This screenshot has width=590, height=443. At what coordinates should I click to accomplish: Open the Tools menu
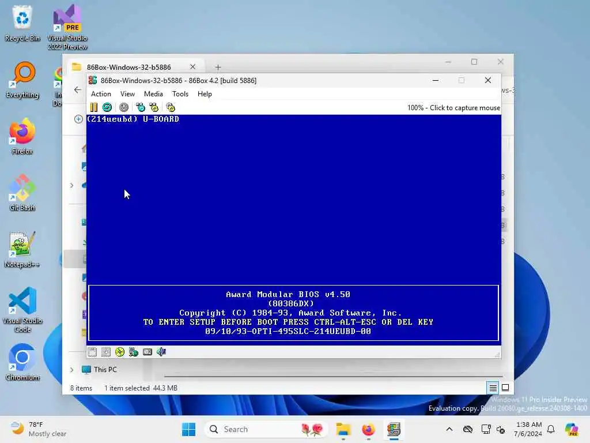[180, 94]
